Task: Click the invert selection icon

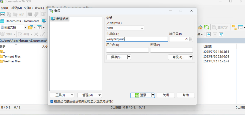Action: click(221, 34)
